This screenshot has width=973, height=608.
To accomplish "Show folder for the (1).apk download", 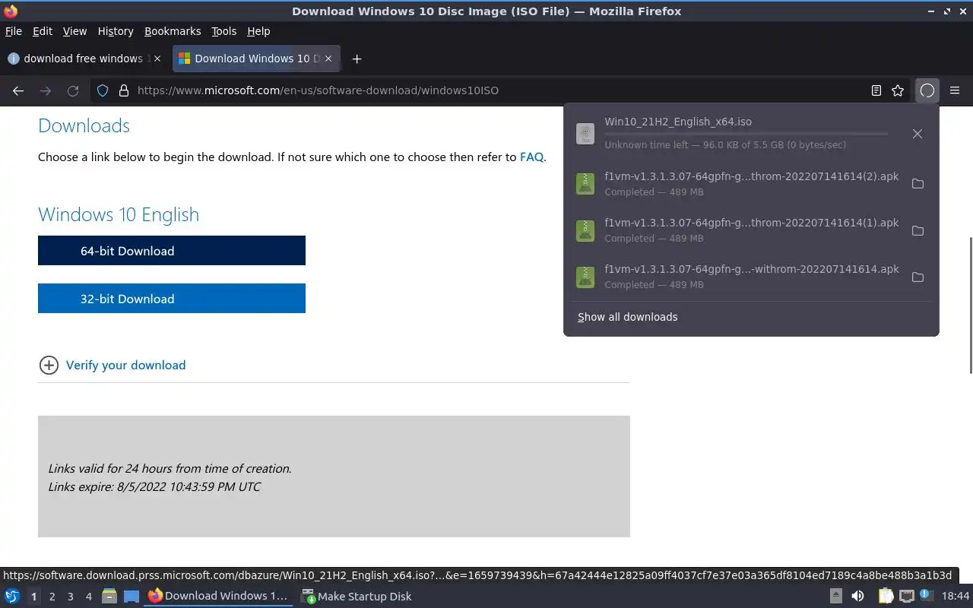I will pyautogui.click(x=918, y=230).
